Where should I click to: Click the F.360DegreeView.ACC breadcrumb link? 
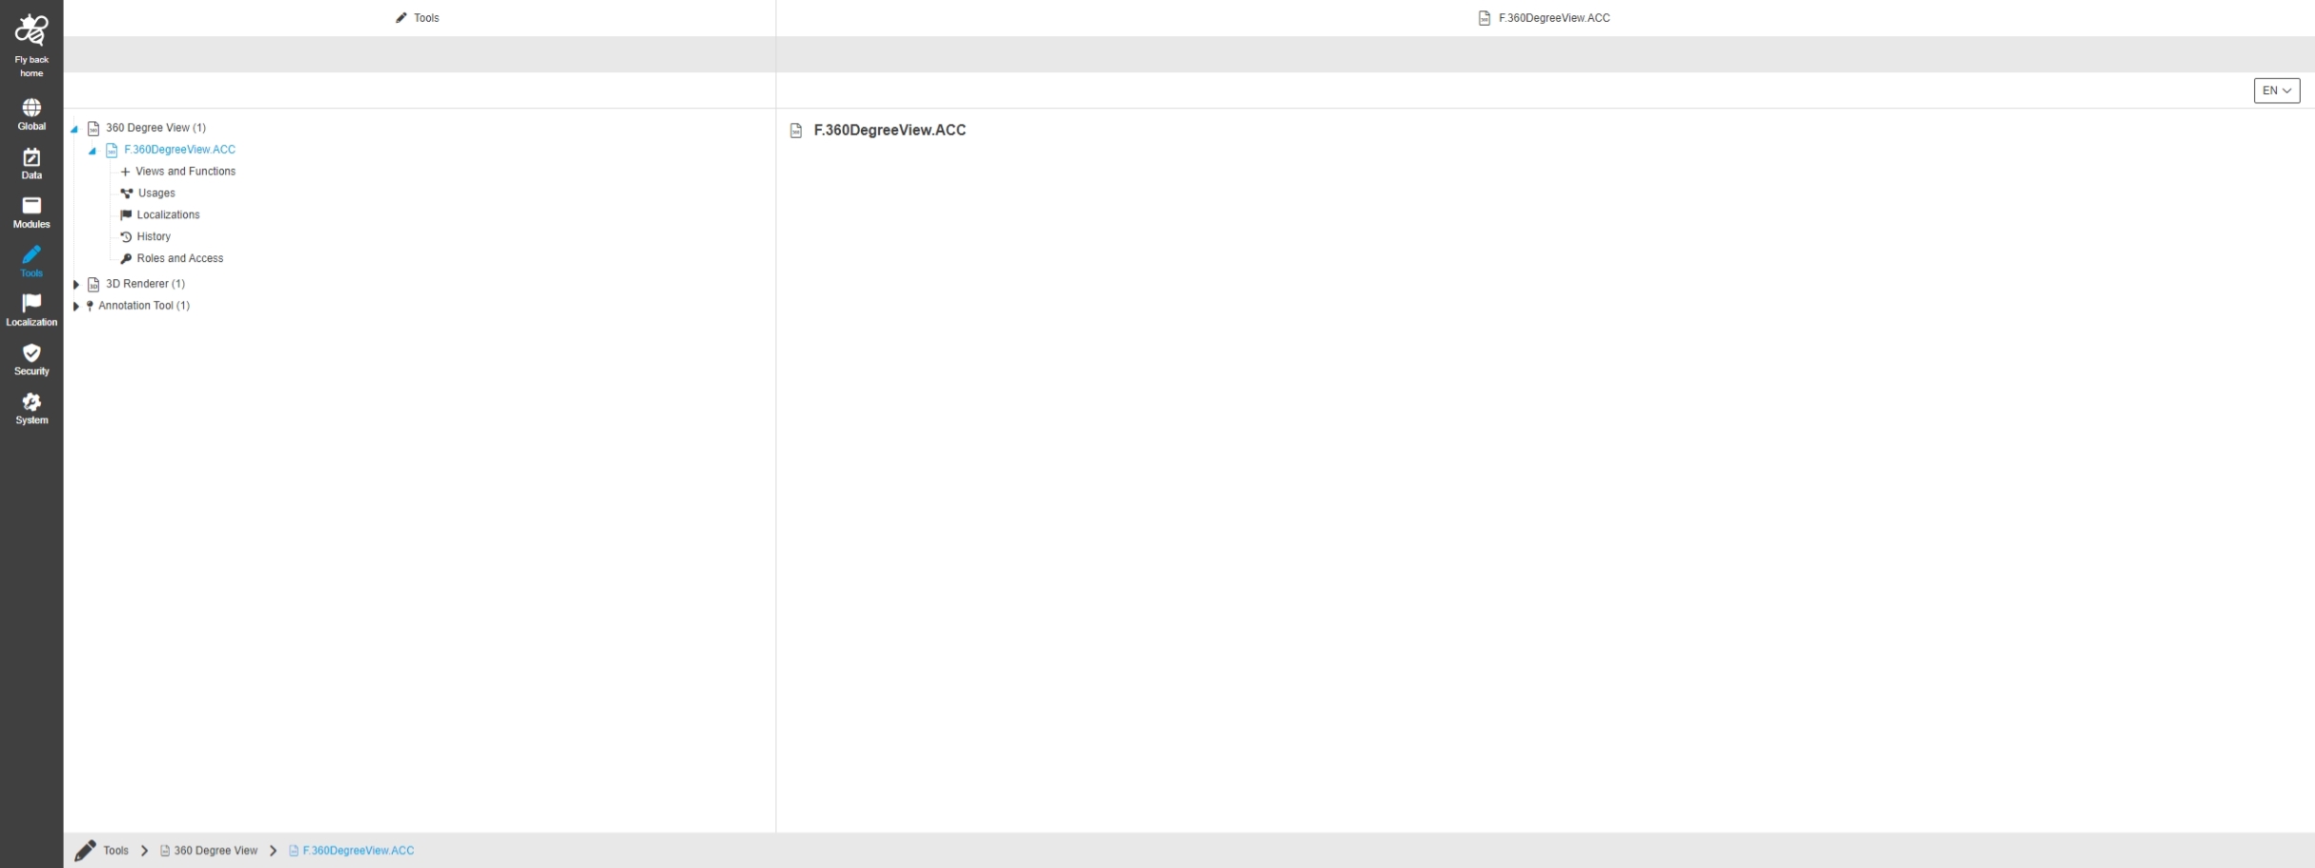pos(359,851)
